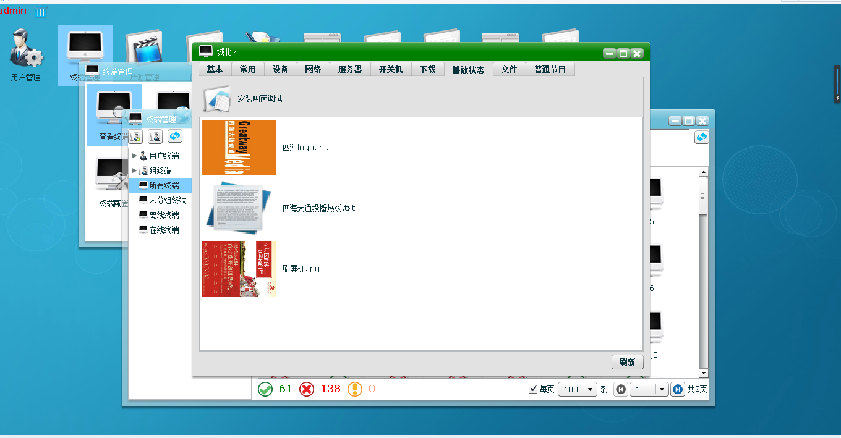Click the side panel handle on right edge
The image size is (841, 438).
[837, 83]
